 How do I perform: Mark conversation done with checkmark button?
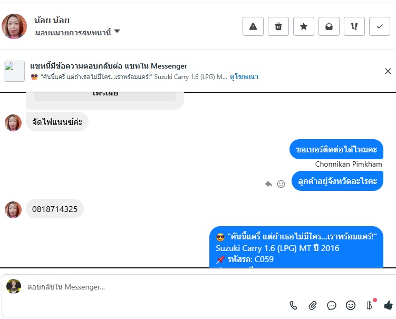[380, 26]
